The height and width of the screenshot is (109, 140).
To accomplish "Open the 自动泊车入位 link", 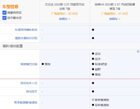I will [x=29, y=83].
